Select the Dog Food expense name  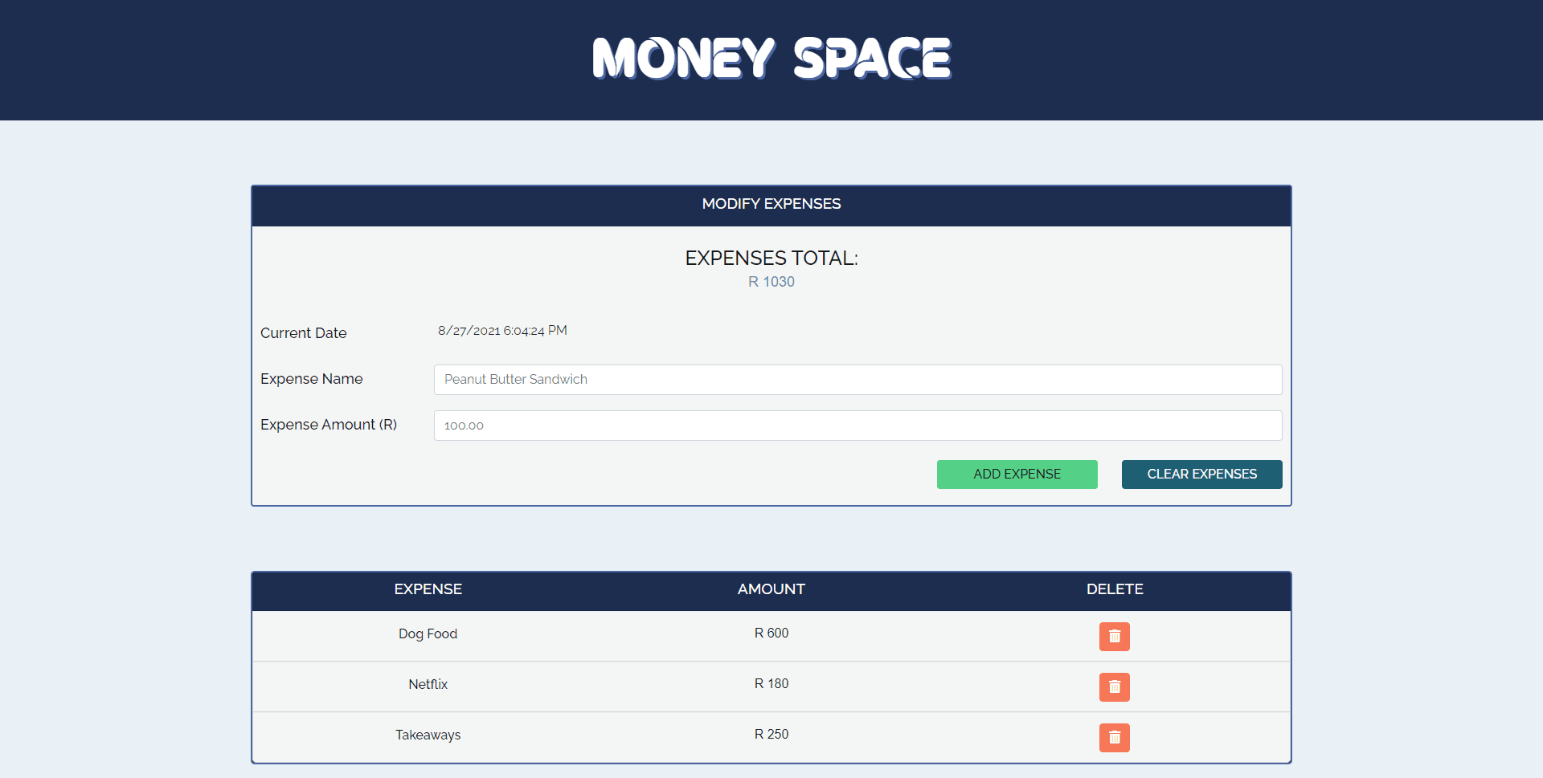click(428, 634)
